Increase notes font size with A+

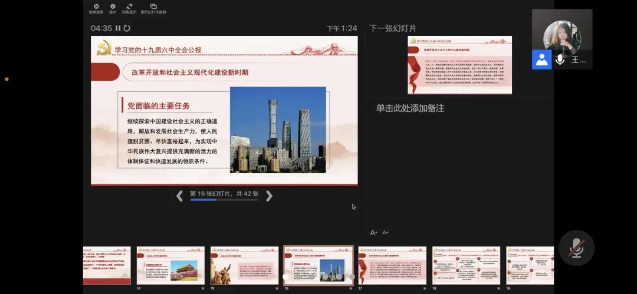pyautogui.click(x=373, y=233)
